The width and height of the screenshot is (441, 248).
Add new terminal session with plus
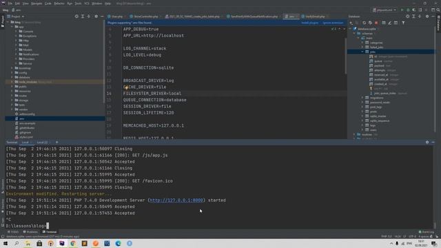[x=57, y=143]
